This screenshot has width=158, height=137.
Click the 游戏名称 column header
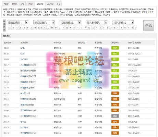(24, 42)
